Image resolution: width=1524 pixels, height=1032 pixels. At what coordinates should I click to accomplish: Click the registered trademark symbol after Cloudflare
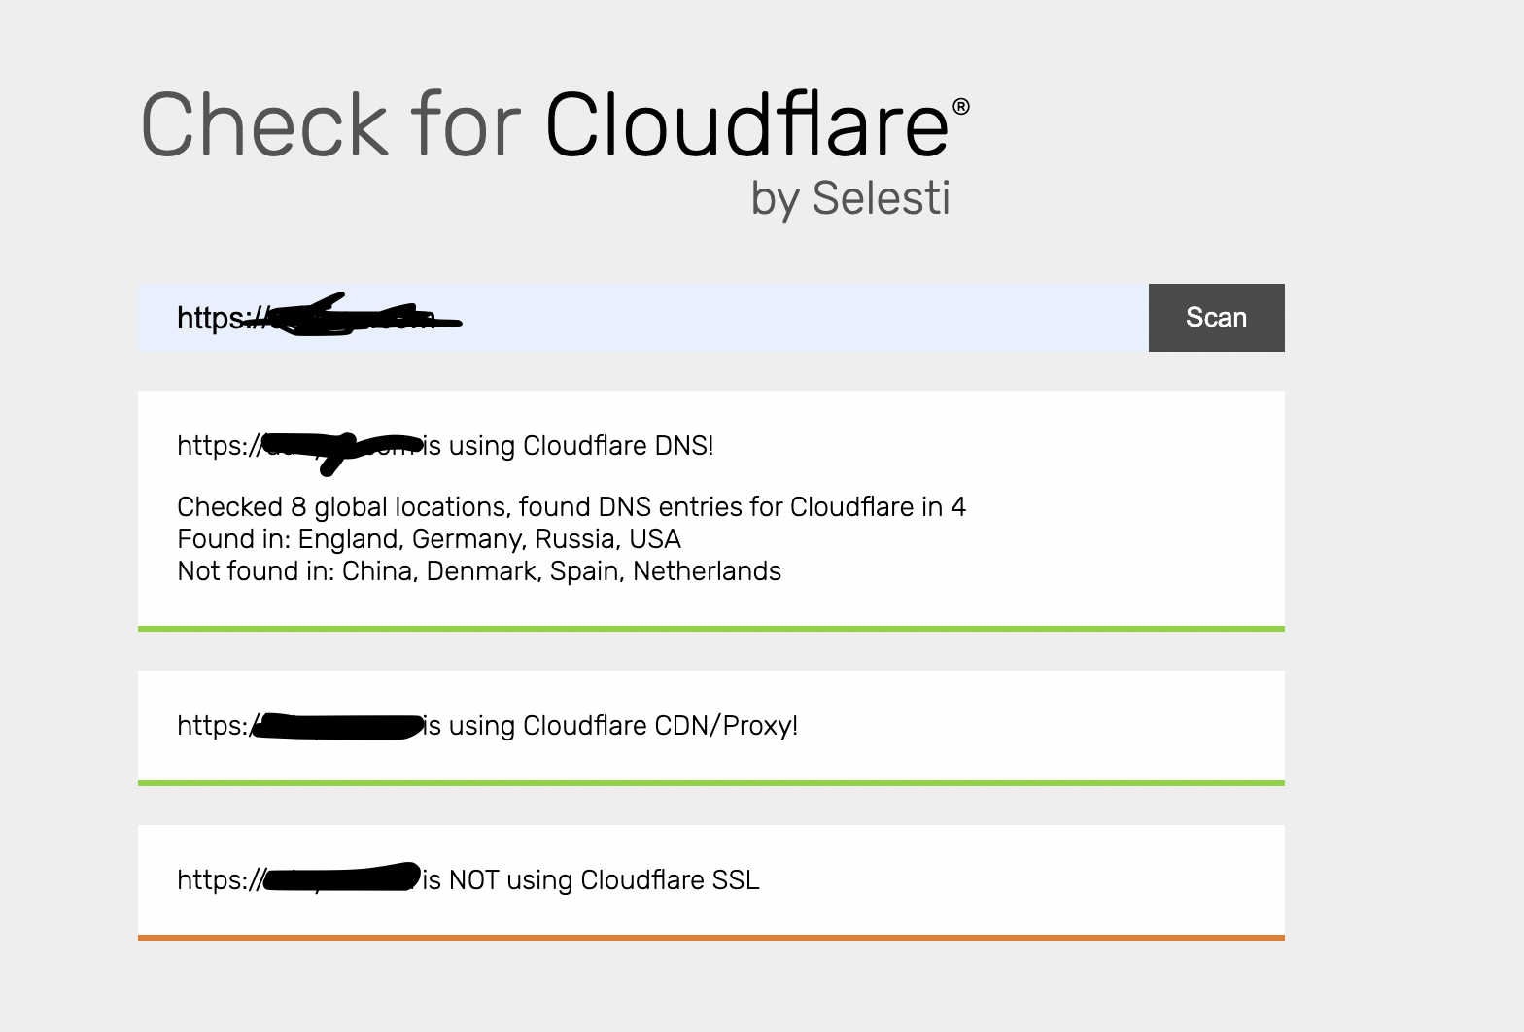click(x=961, y=107)
